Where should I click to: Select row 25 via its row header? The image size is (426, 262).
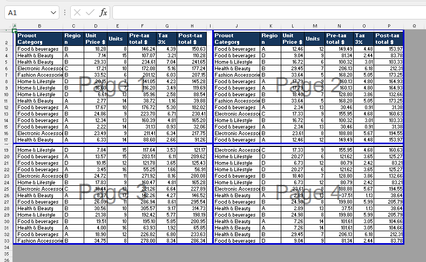6,189
